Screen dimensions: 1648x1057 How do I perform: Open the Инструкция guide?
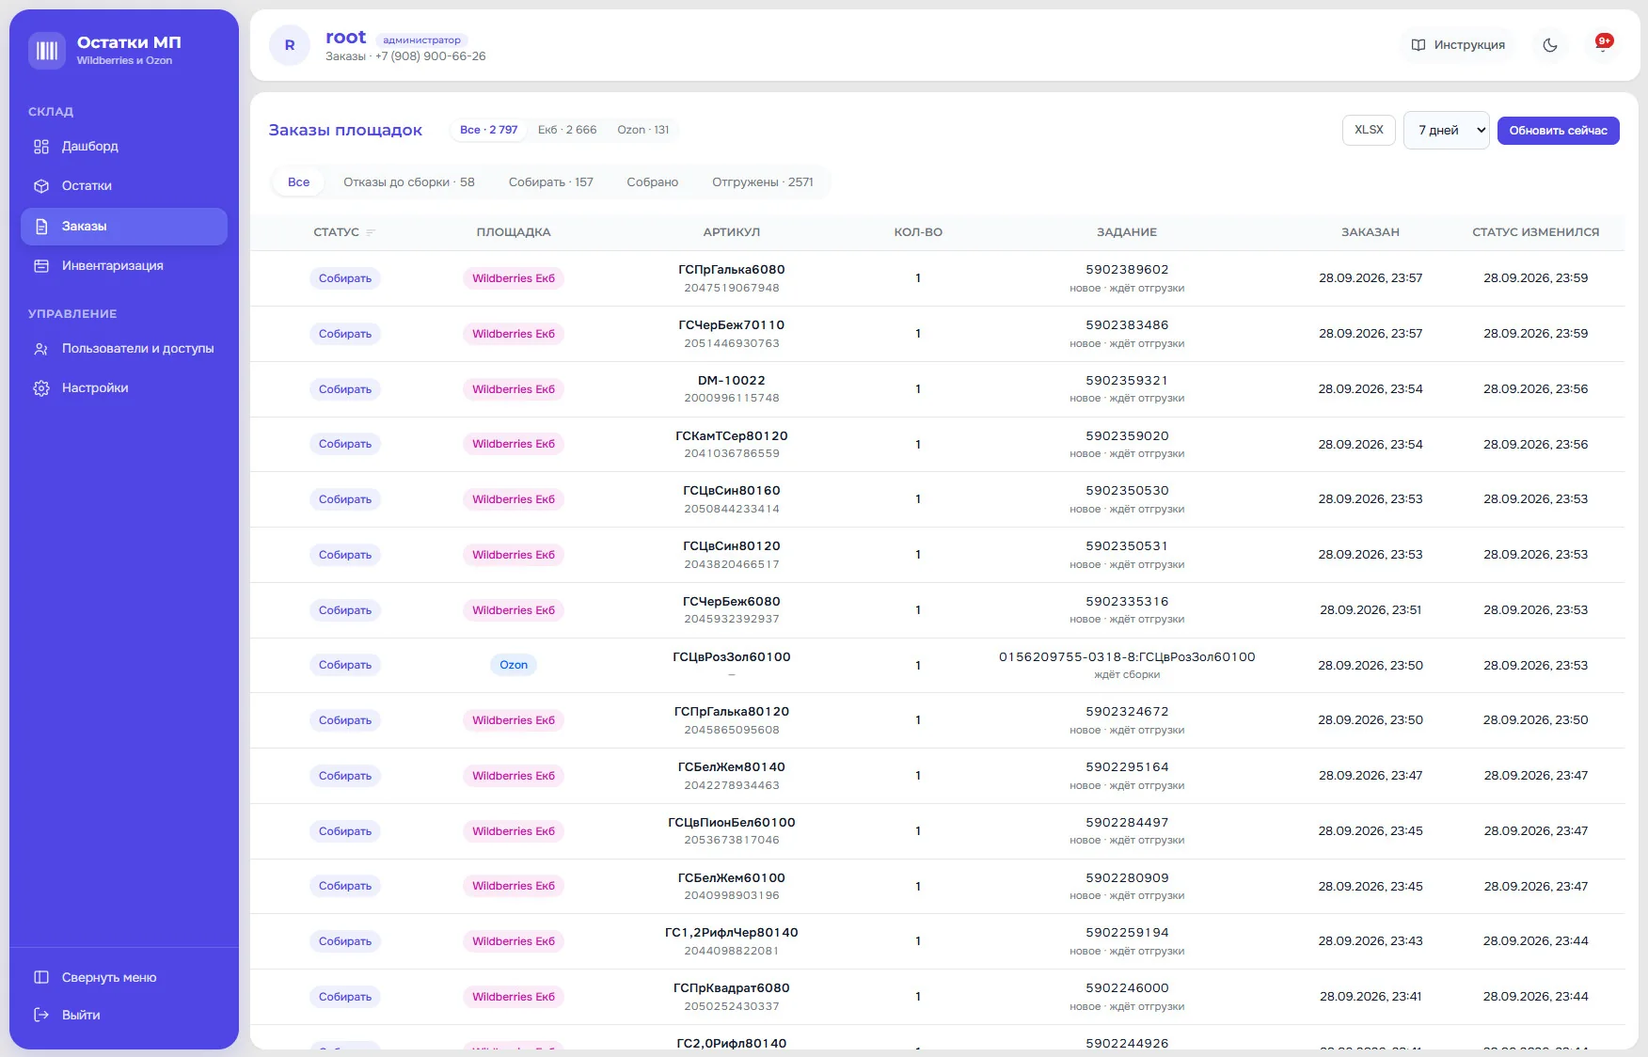point(1459,45)
